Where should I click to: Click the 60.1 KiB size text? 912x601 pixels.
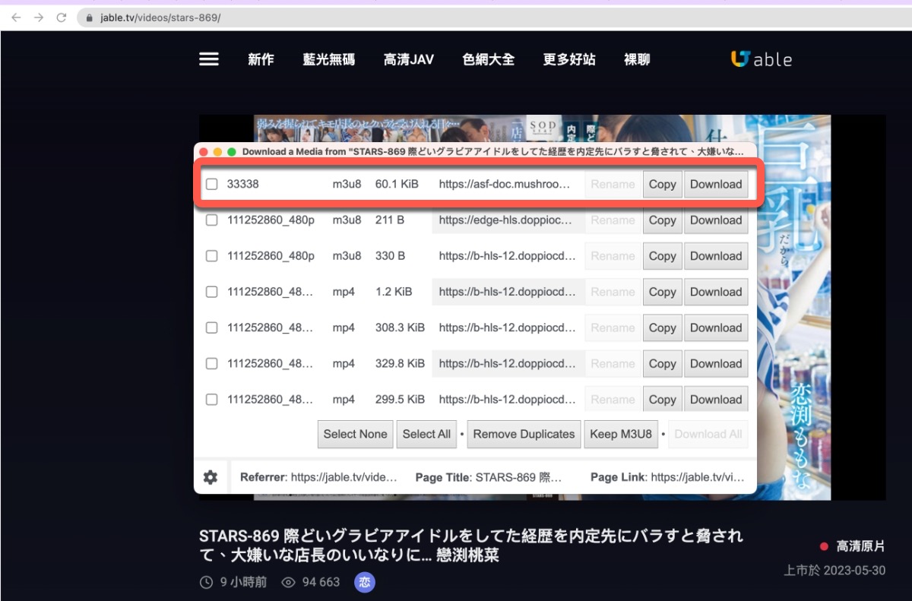tap(397, 184)
